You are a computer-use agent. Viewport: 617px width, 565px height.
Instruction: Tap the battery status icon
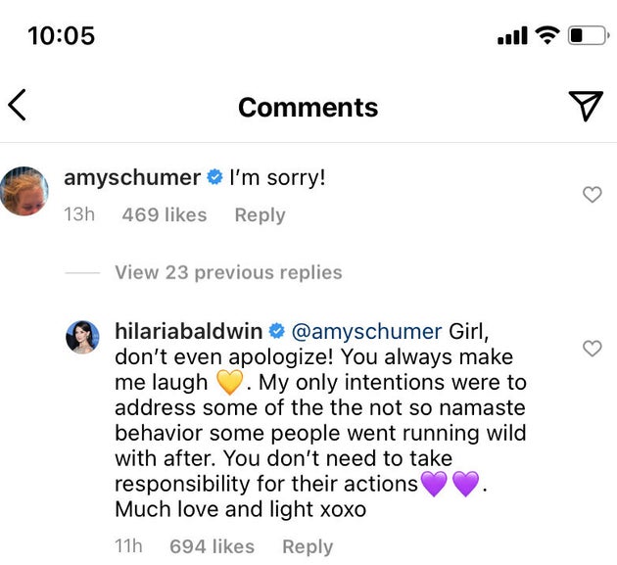(588, 35)
